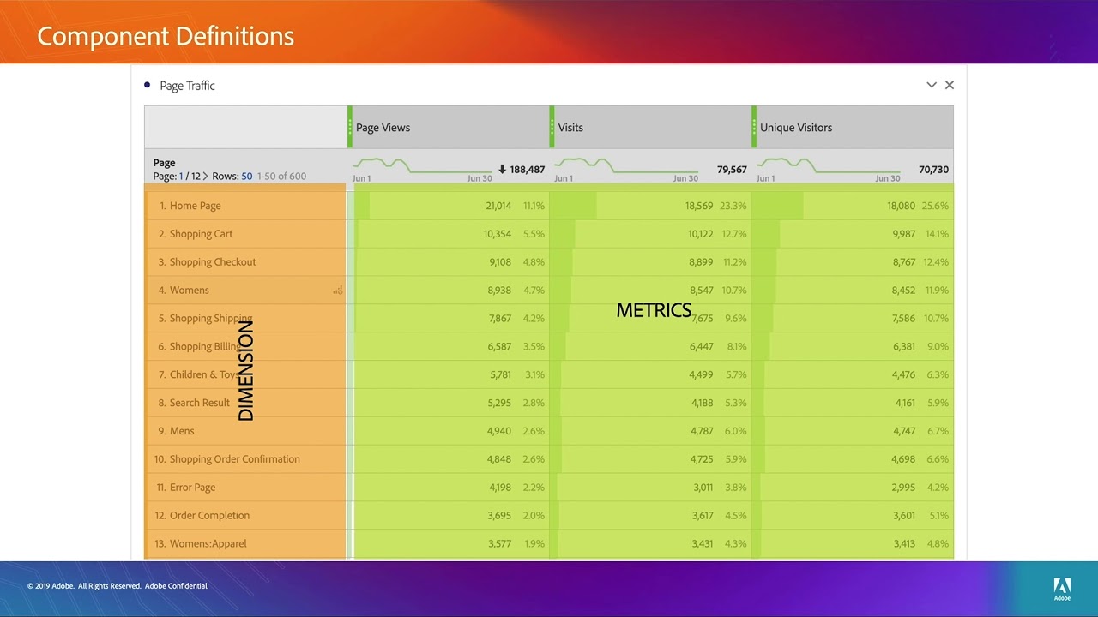This screenshot has height=617, width=1098.
Task: Open breakdown icon on Womens row
Action: point(338,291)
